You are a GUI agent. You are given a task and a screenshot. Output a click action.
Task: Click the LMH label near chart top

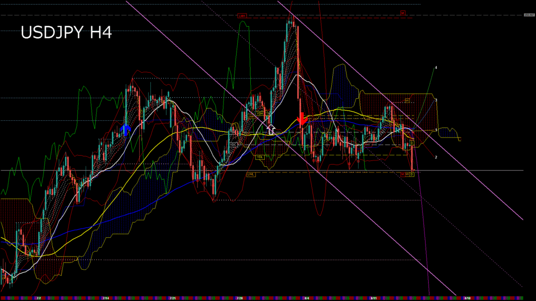click(242, 16)
